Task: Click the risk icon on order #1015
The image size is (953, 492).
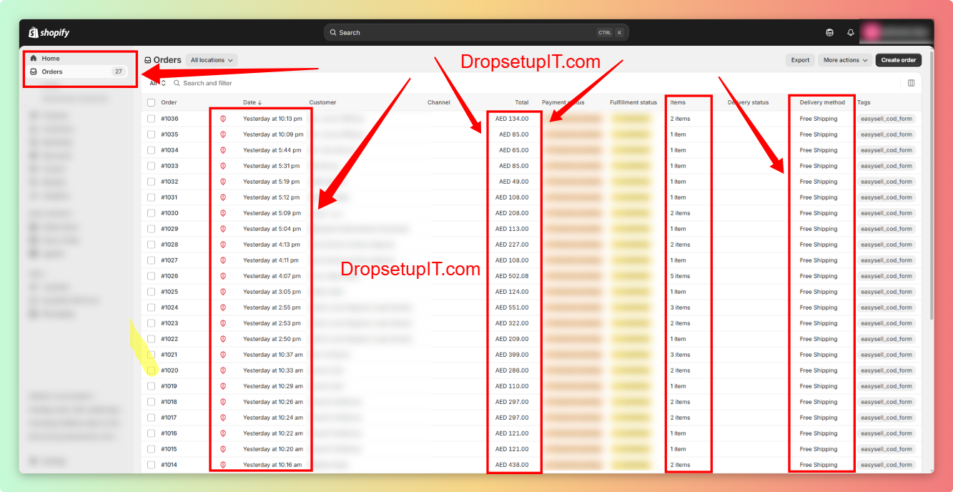Action: [x=223, y=449]
